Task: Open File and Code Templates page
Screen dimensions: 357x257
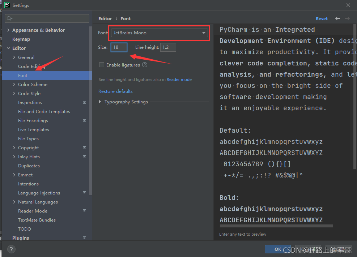Action: (x=44, y=111)
